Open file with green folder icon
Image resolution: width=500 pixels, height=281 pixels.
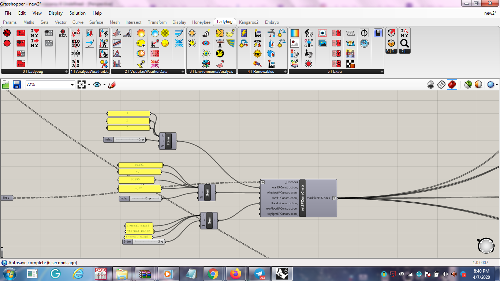pos(6,85)
